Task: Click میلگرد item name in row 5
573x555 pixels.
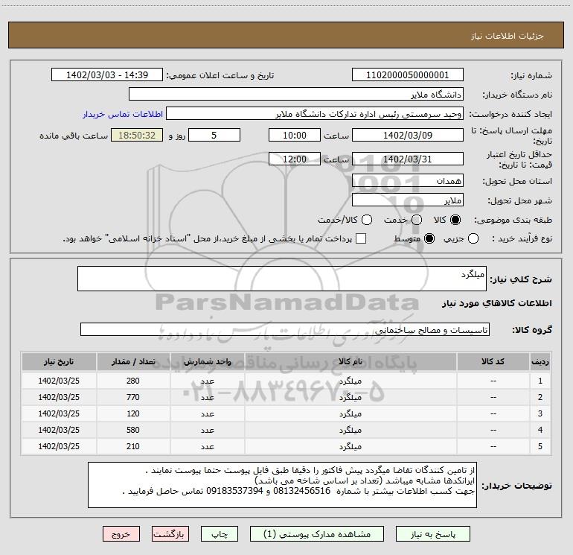Action: [x=350, y=447]
